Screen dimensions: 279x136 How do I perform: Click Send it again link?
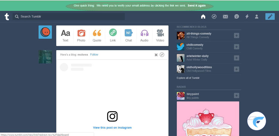tap(197, 5)
